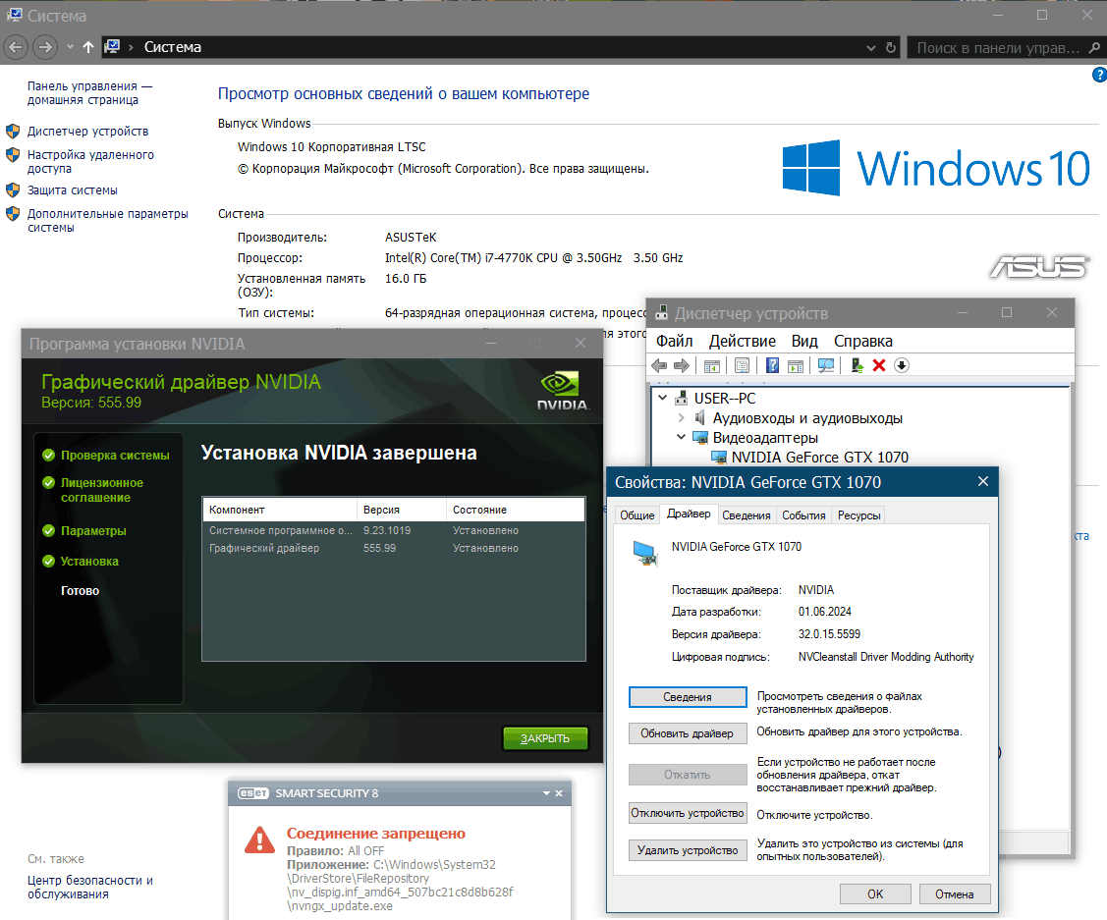Go forward in the System window
The height and width of the screenshot is (920, 1107).
[x=45, y=47]
